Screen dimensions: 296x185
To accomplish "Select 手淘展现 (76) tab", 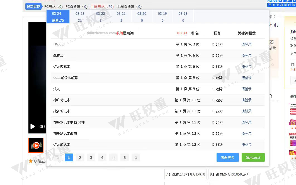I will [x=102, y=7].
